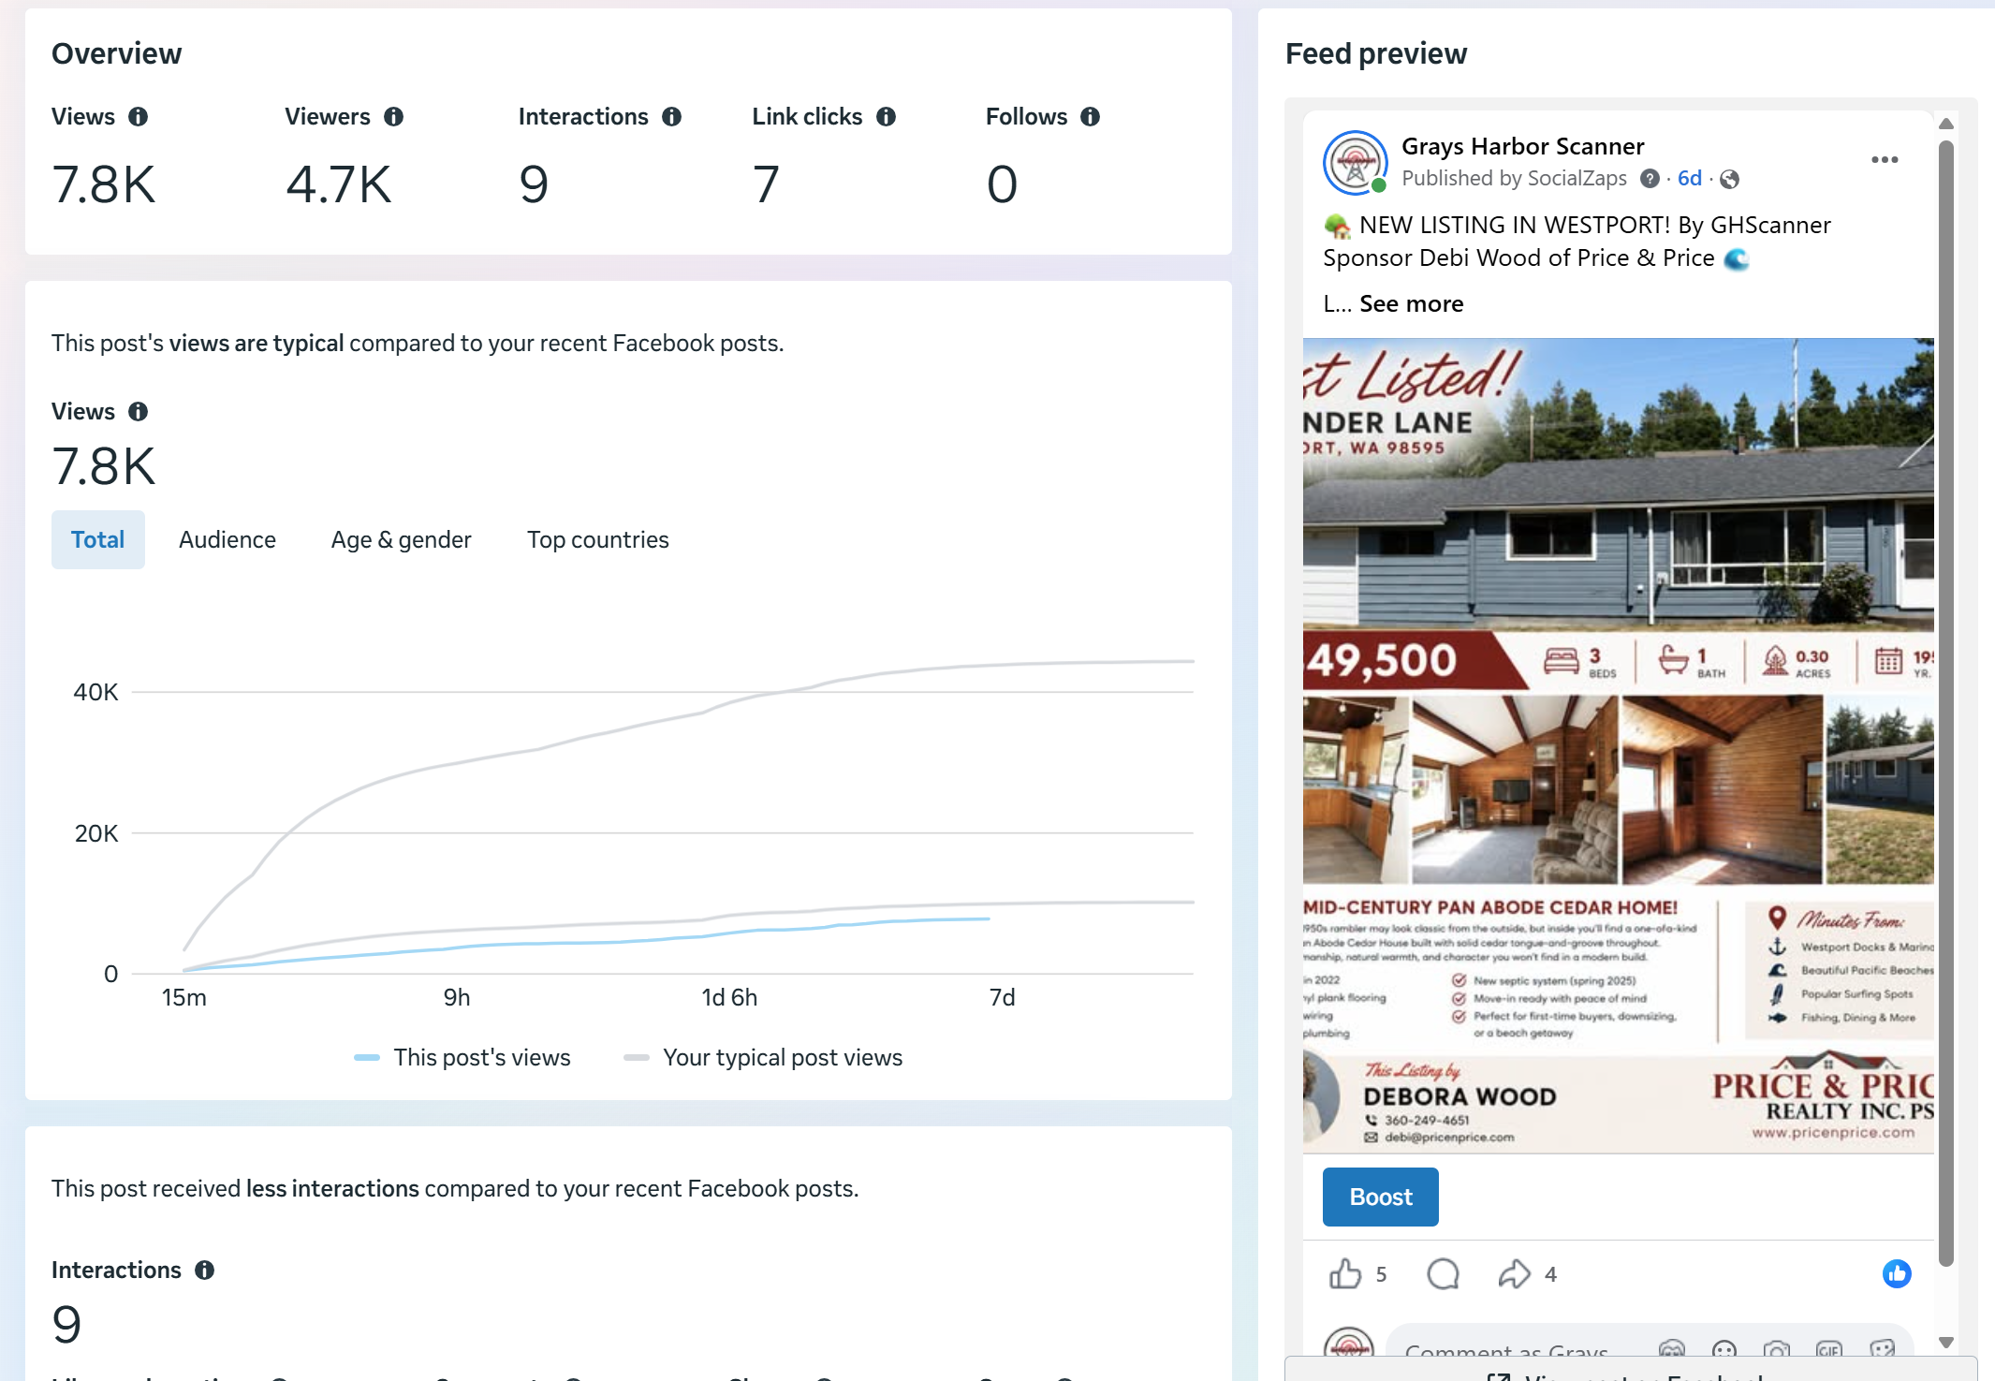Click the 6d post timestamp link
This screenshot has height=1381, width=1995.
[x=1690, y=179]
